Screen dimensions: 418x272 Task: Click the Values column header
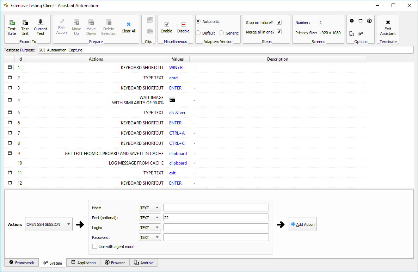[x=178, y=59]
